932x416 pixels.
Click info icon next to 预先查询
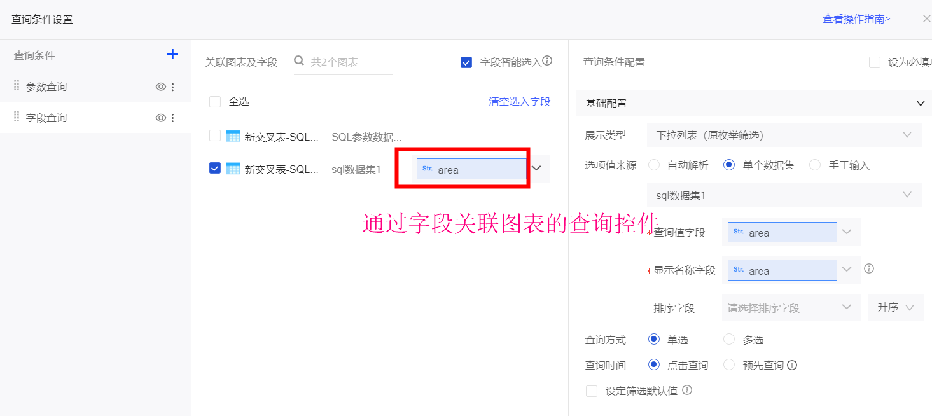click(x=792, y=366)
